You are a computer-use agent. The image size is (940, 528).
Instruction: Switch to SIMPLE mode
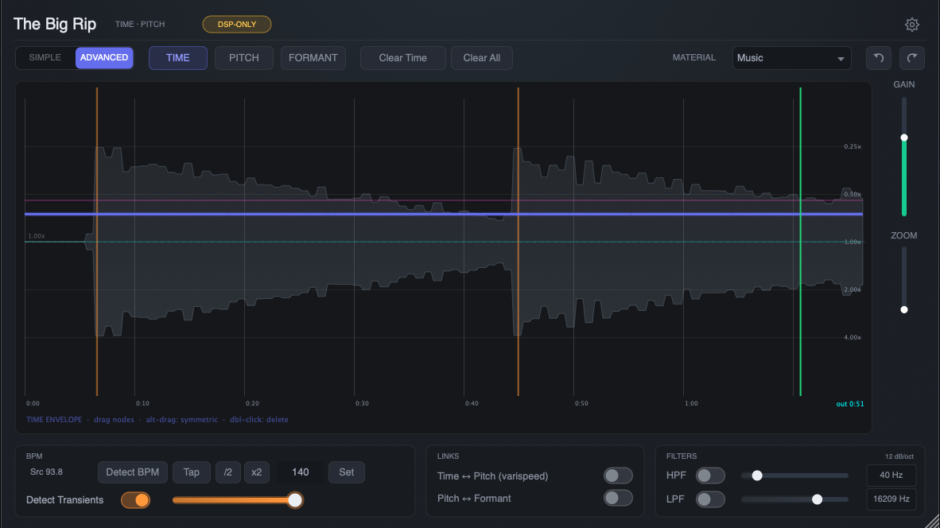(x=45, y=57)
